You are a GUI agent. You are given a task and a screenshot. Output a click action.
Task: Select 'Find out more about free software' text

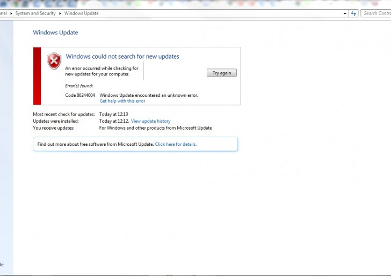point(96,144)
